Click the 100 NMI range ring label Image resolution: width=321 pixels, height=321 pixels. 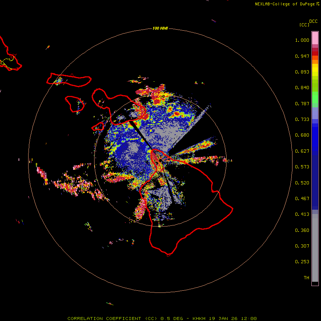tap(160, 28)
